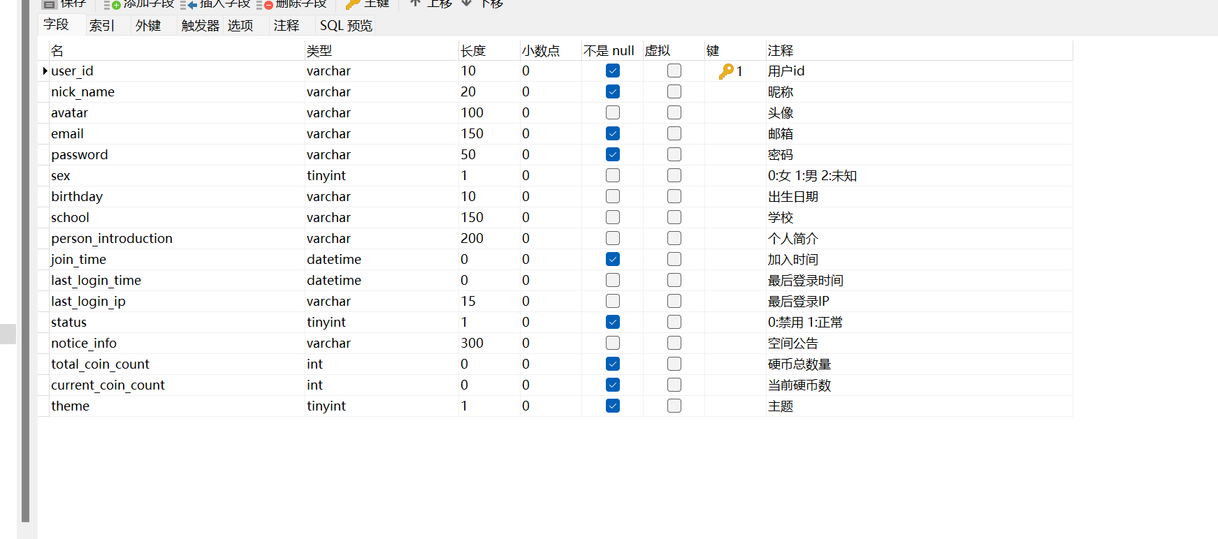
Task: Select the 外键 (Foreign Keys) tab
Action: pos(148,26)
